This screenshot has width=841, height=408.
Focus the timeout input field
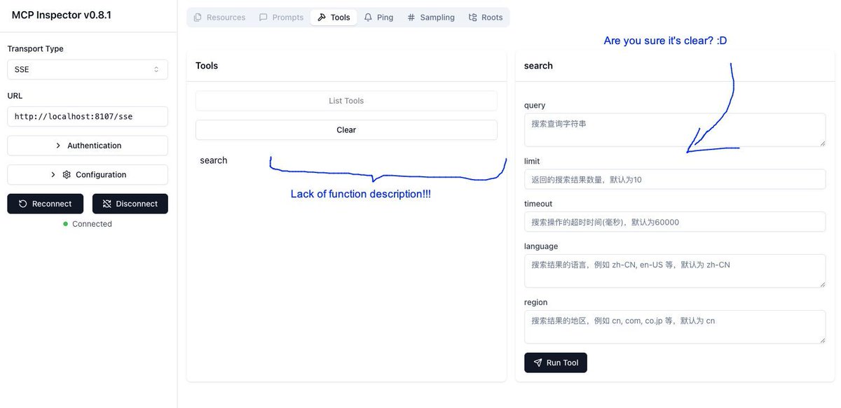[x=675, y=222]
